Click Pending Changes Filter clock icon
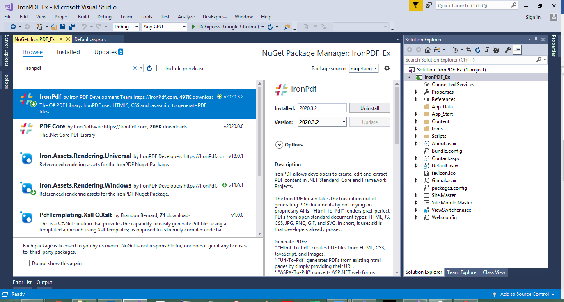This screenshot has width=564, height=302. (x=455, y=50)
